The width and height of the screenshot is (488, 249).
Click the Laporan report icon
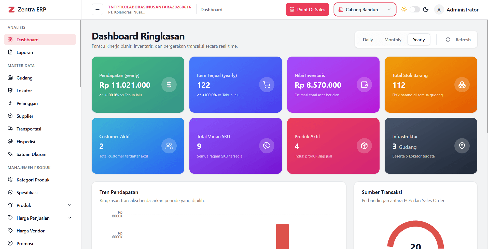tap(10, 52)
